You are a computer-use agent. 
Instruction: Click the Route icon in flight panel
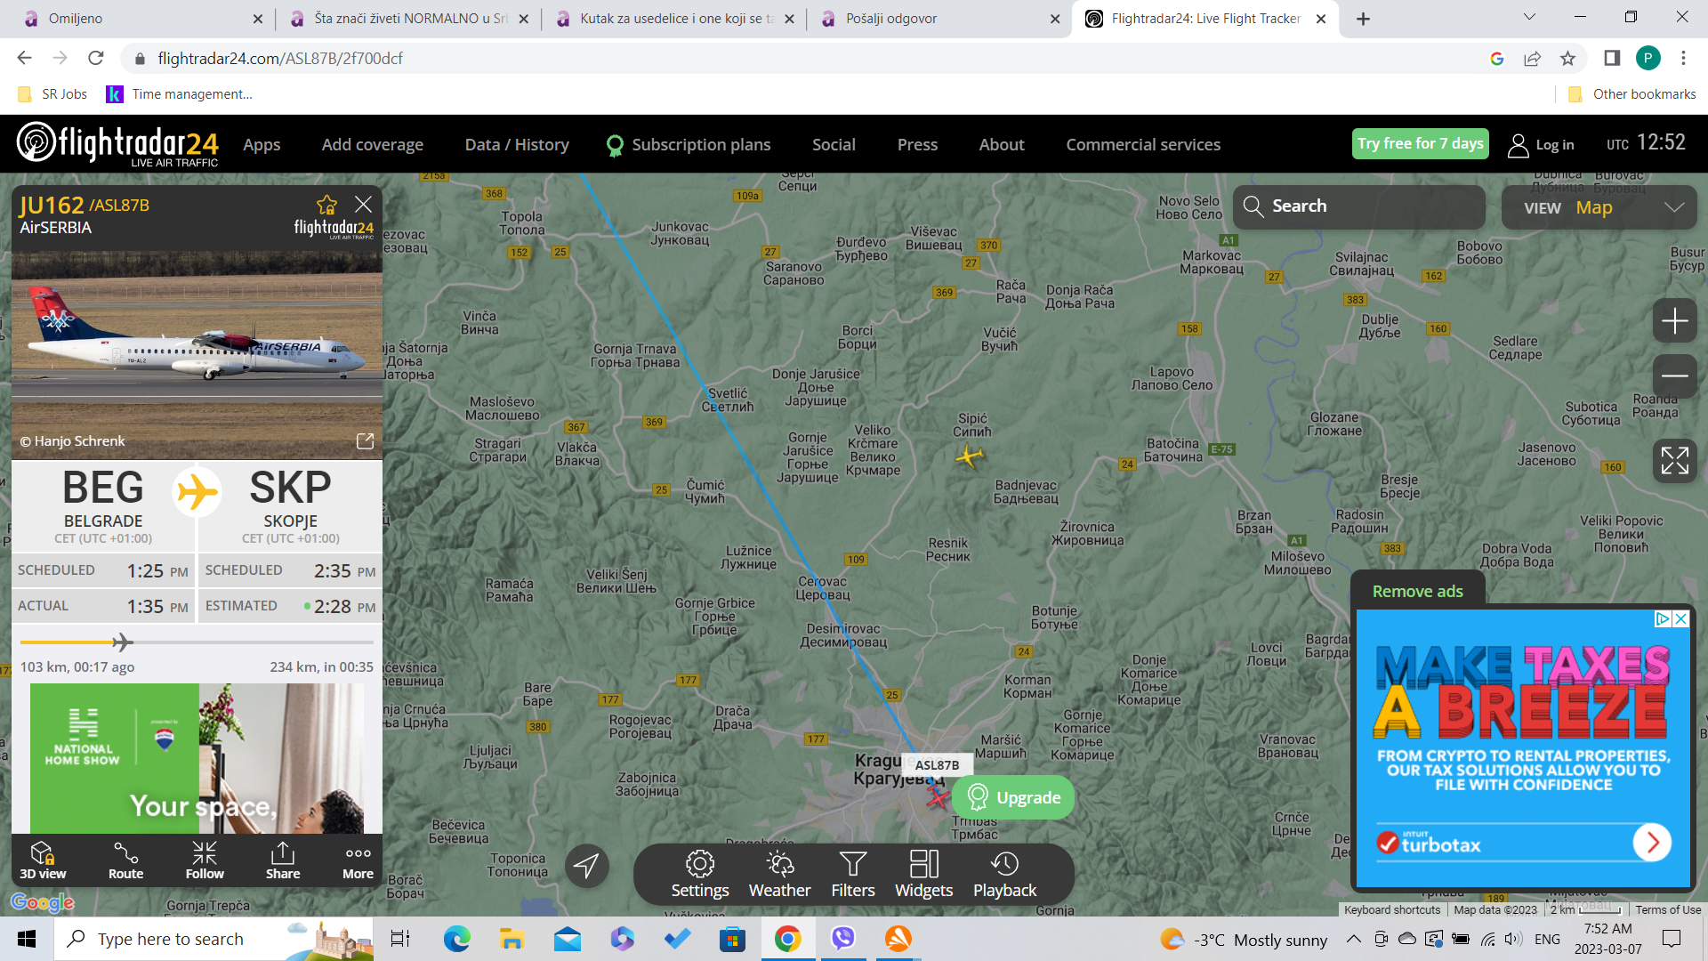pyautogui.click(x=125, y=860)
